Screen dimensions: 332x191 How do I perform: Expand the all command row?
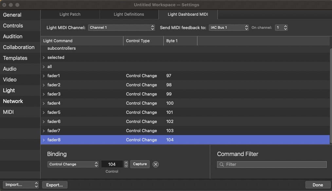(x=44, y=67)
